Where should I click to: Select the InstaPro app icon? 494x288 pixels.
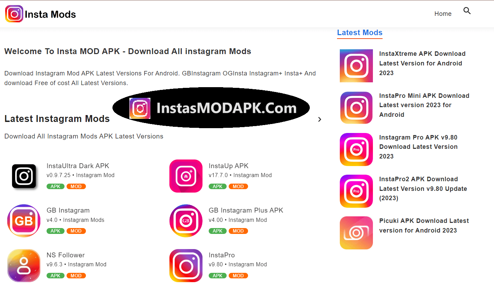pos(186,266)
